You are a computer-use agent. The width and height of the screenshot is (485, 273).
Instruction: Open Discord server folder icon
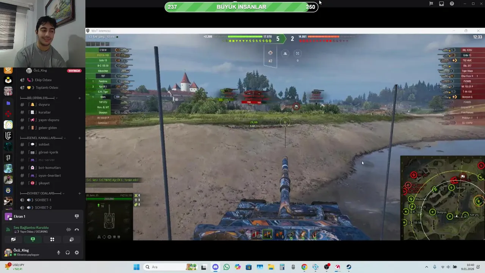point(8,103)
